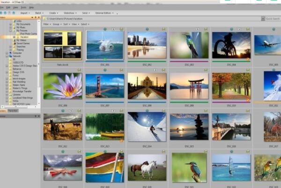The width and height of the screenshot is (281, 188).
Task: Open the Filter dropdown
Action: pyautogui.click(x=46, y=24)
